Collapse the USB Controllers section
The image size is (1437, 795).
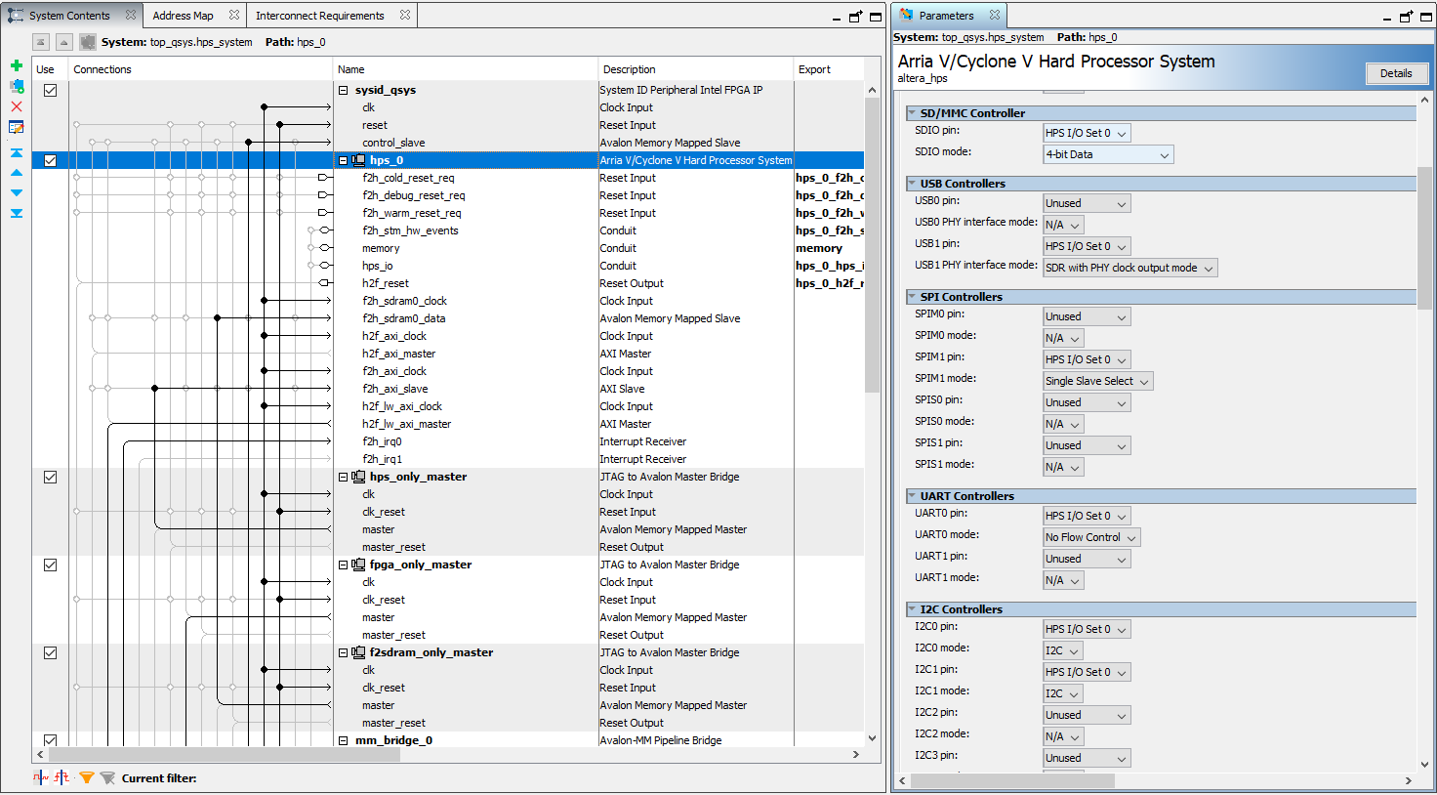click(x=912, y=184)
